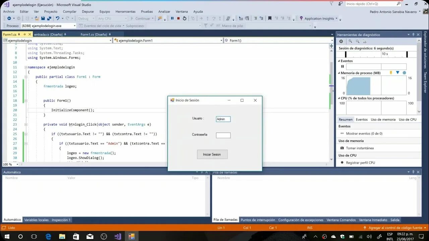This screenshot has height=241, width=429.
Task: Click the camera icon for Tomar instantánea
Action: [x=342, y=148]
